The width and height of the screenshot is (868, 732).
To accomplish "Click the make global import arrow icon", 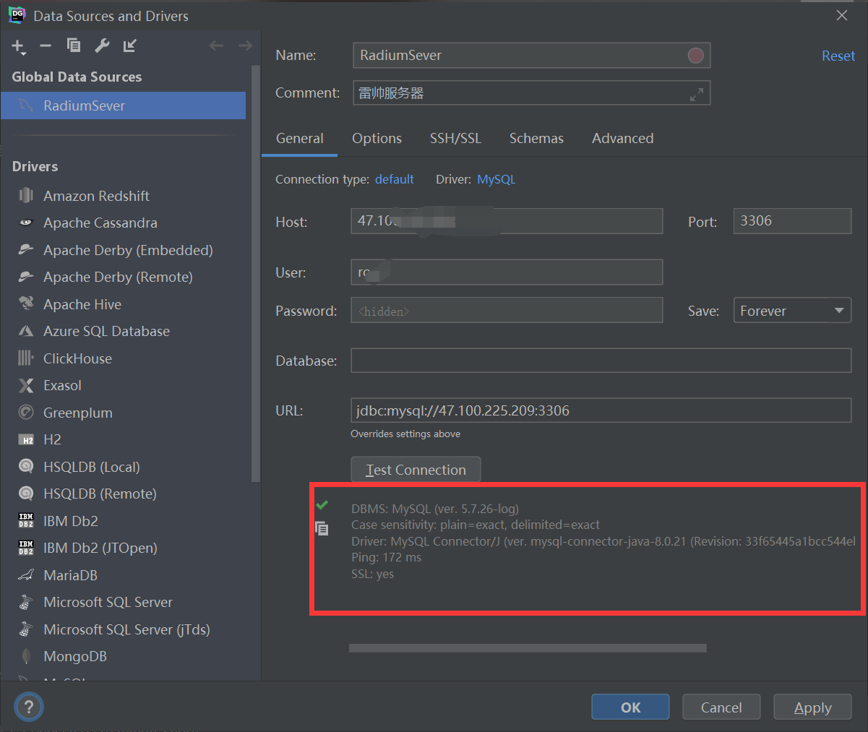I will [130, 46].
